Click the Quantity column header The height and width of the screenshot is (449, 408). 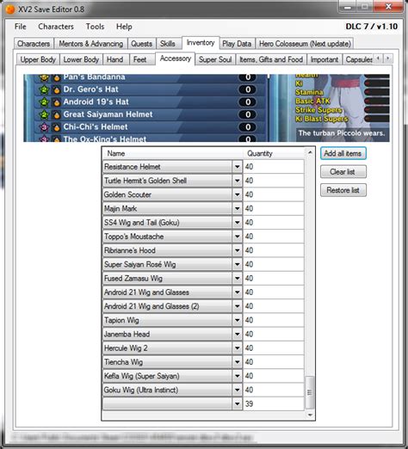click(274, 153)
